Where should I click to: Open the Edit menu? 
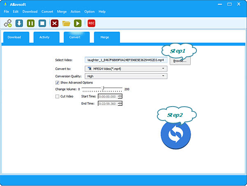16,12
